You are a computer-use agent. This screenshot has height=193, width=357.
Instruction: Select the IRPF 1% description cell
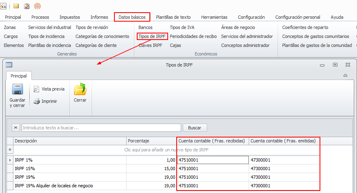(70, 160)
